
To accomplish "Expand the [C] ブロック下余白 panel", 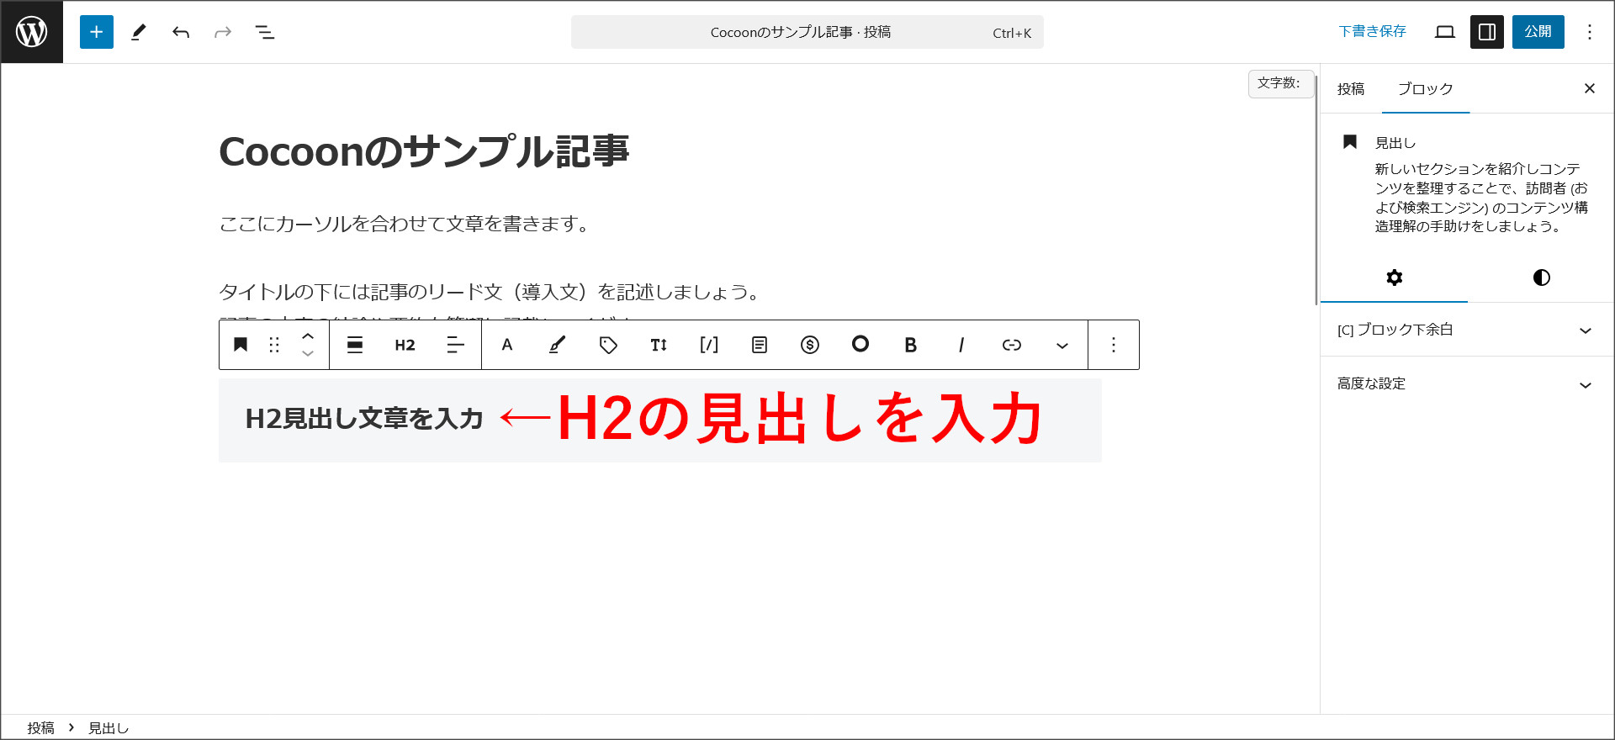I will [1467, 330].
